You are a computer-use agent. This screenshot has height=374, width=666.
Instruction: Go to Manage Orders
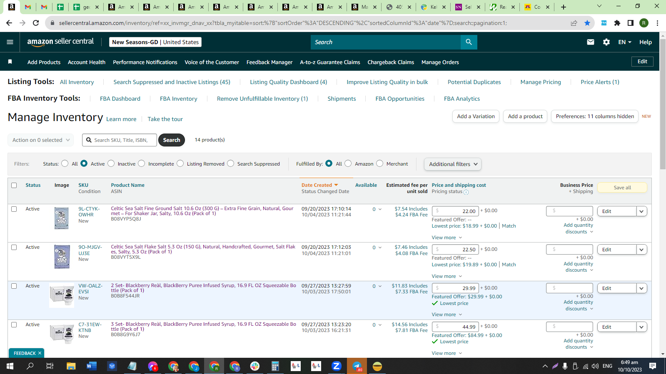(x=440, y=62)
